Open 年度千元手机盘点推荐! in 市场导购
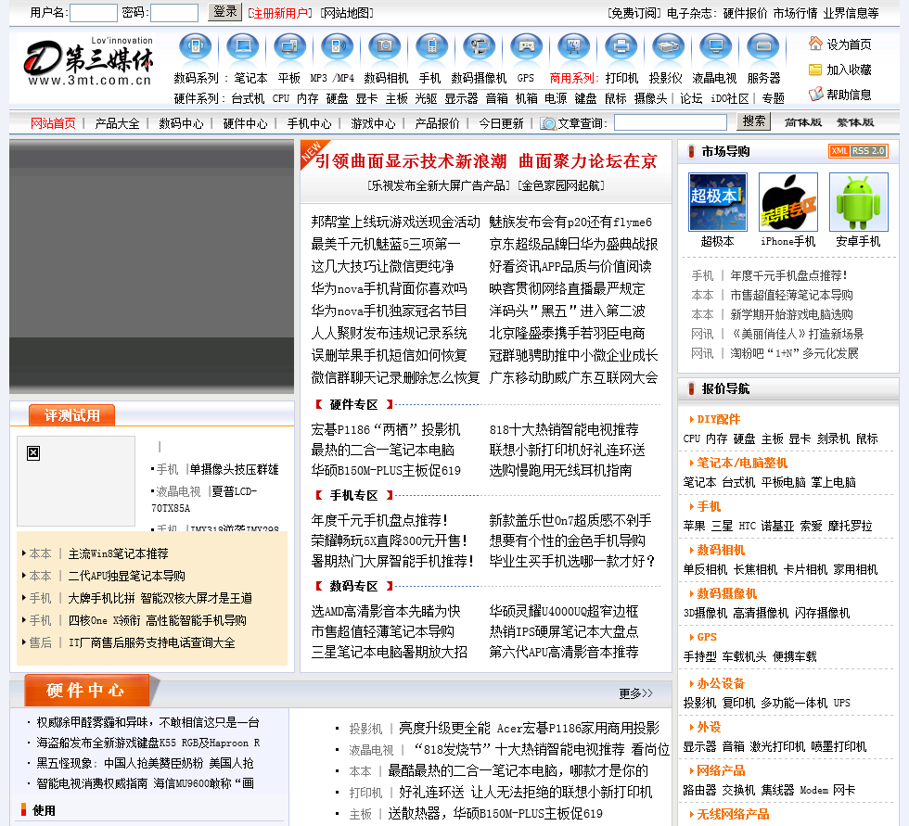 tap(788, 275)
